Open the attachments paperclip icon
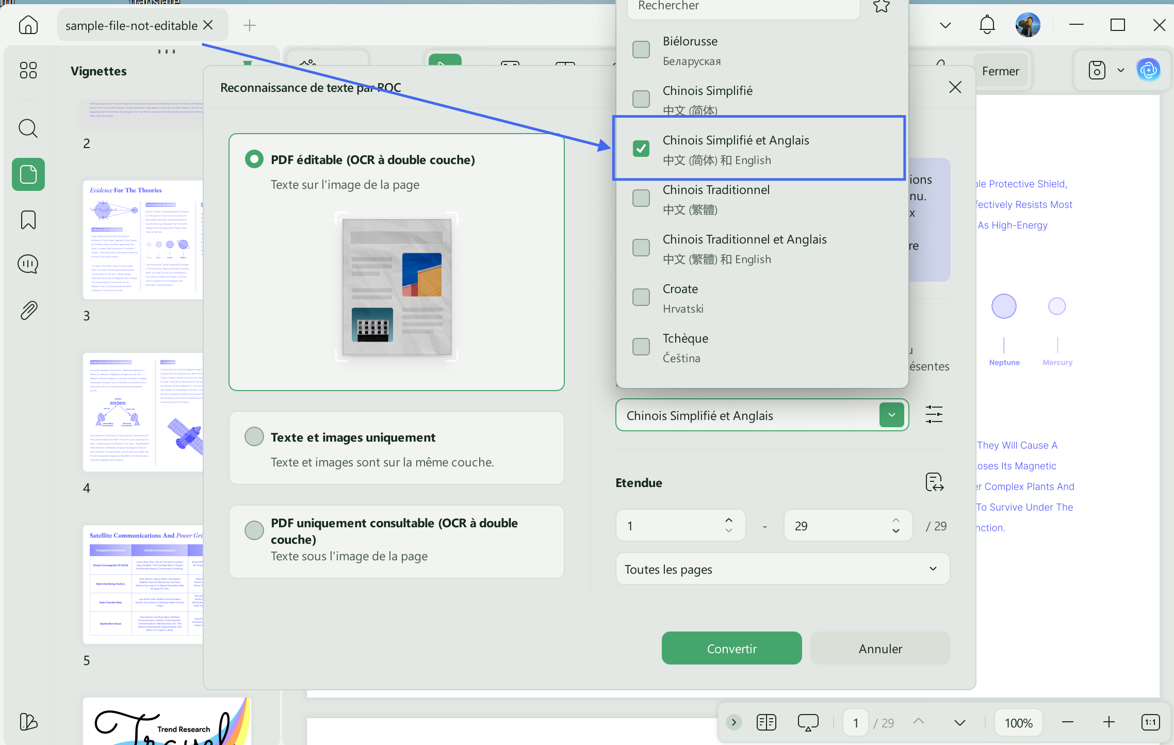Image resolution: width=1174 pixels, height=745 pixels. coord(28,311)
